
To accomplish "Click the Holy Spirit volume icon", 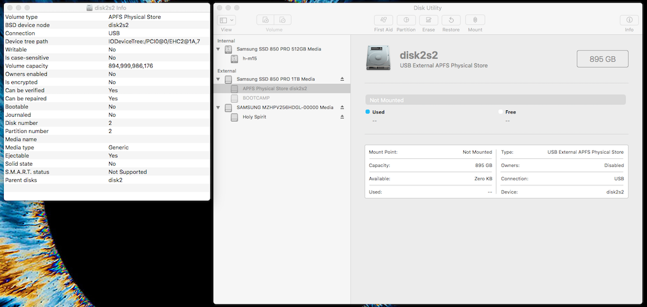I will pos(234,117).
